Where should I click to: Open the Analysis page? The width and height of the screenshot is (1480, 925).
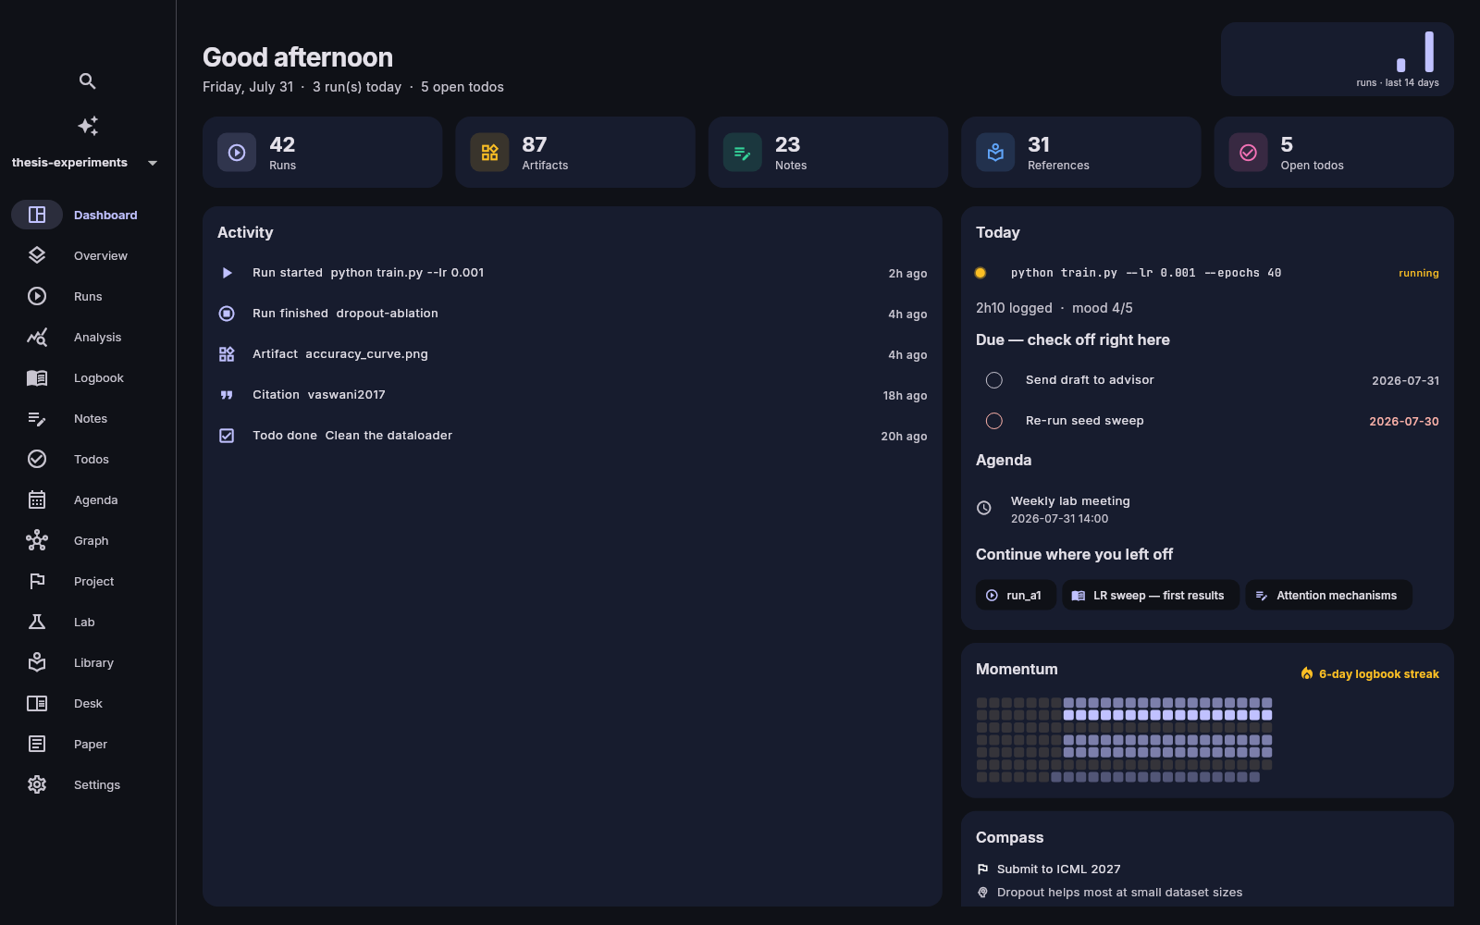87,337
